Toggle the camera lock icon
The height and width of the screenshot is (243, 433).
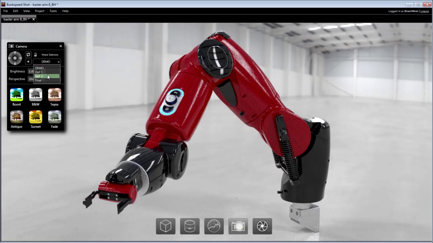[x=35, y=54]
